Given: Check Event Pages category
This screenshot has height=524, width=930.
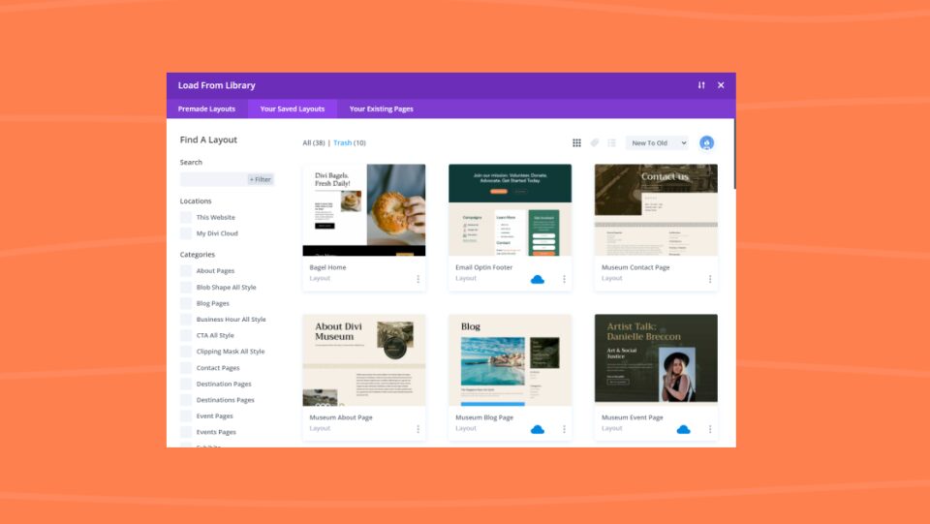Looking at the screenshot, I should click(186, 416).
